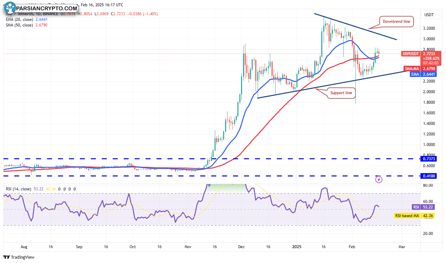Click the 80.00 RSI axis label
Image resolution: width=446 pixels, height=263 pixels.
[428, 185]
